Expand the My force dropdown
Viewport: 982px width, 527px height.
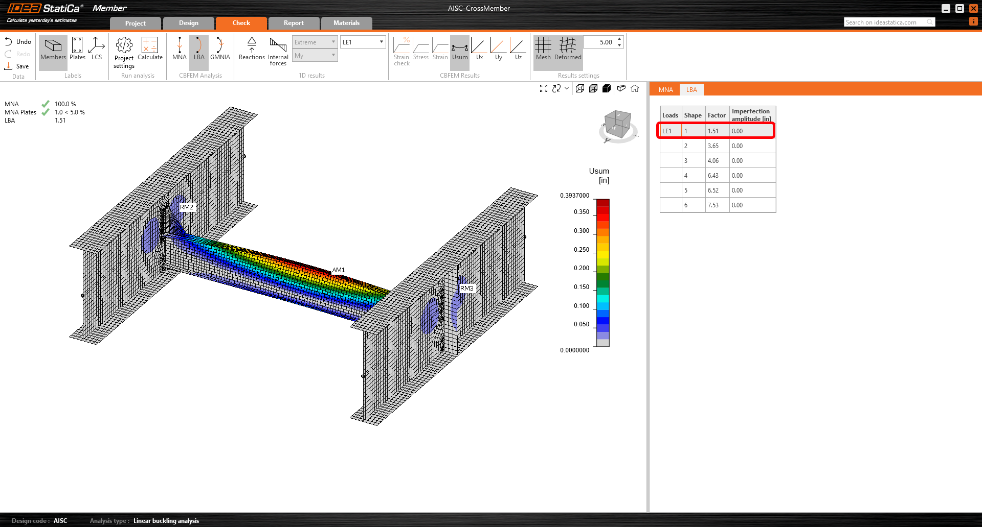315,56
